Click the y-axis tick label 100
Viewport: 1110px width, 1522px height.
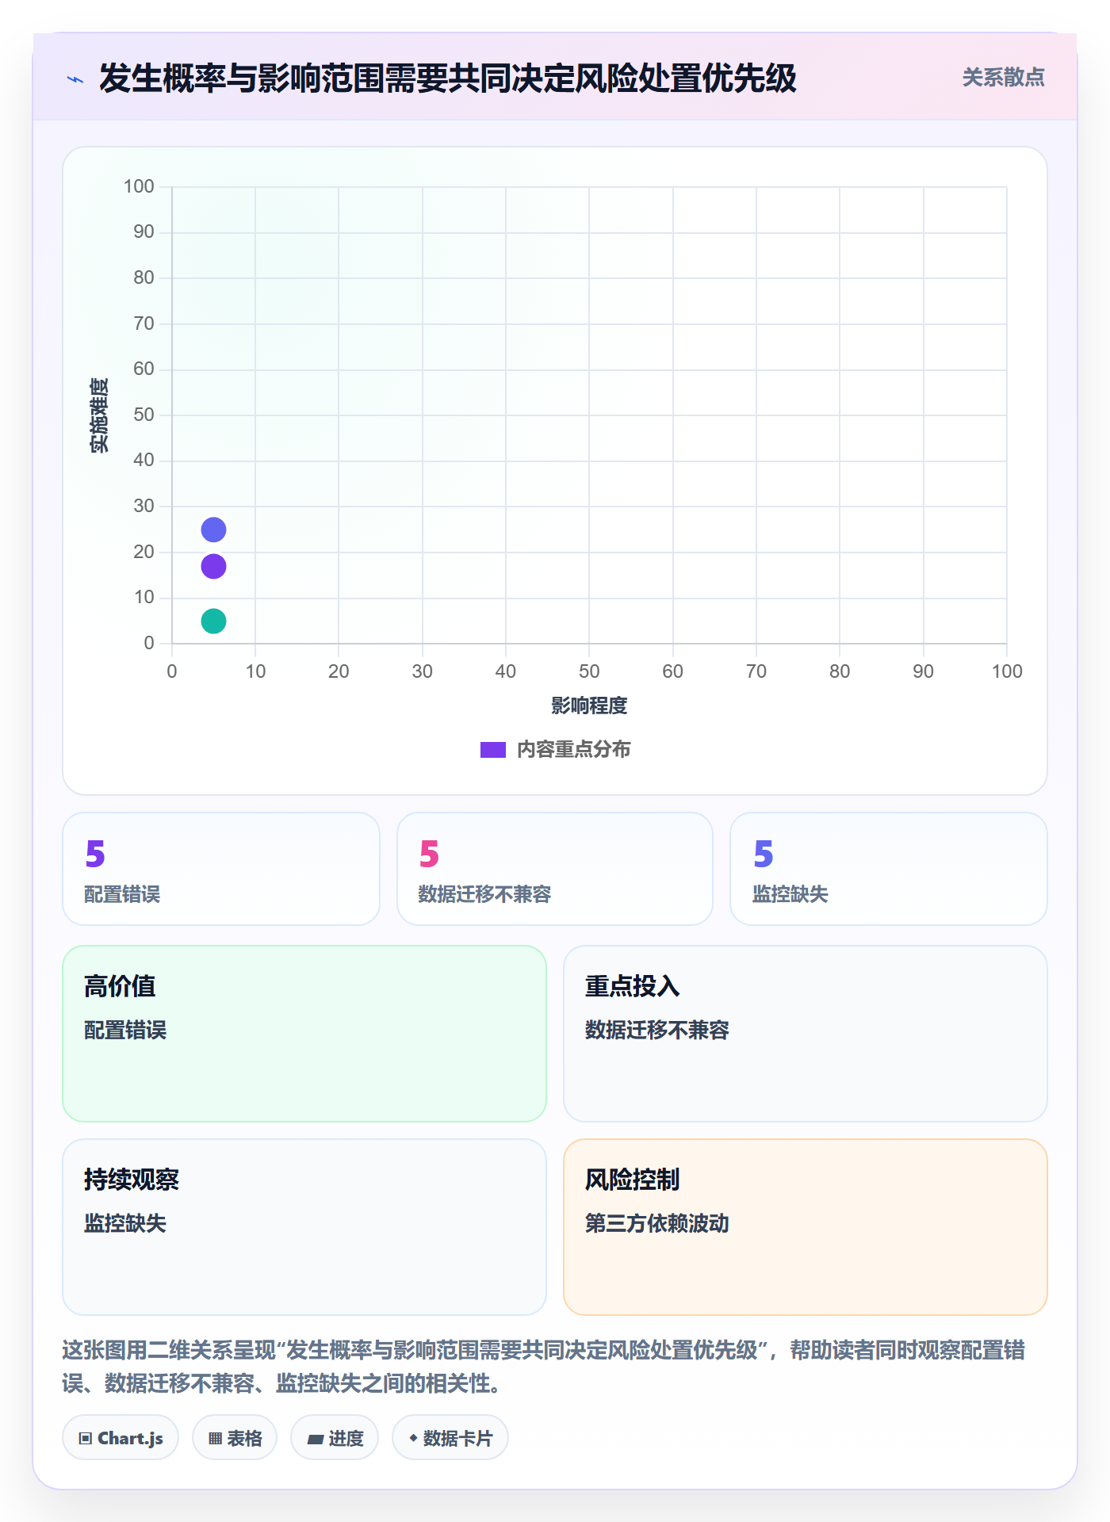point(139,186)
